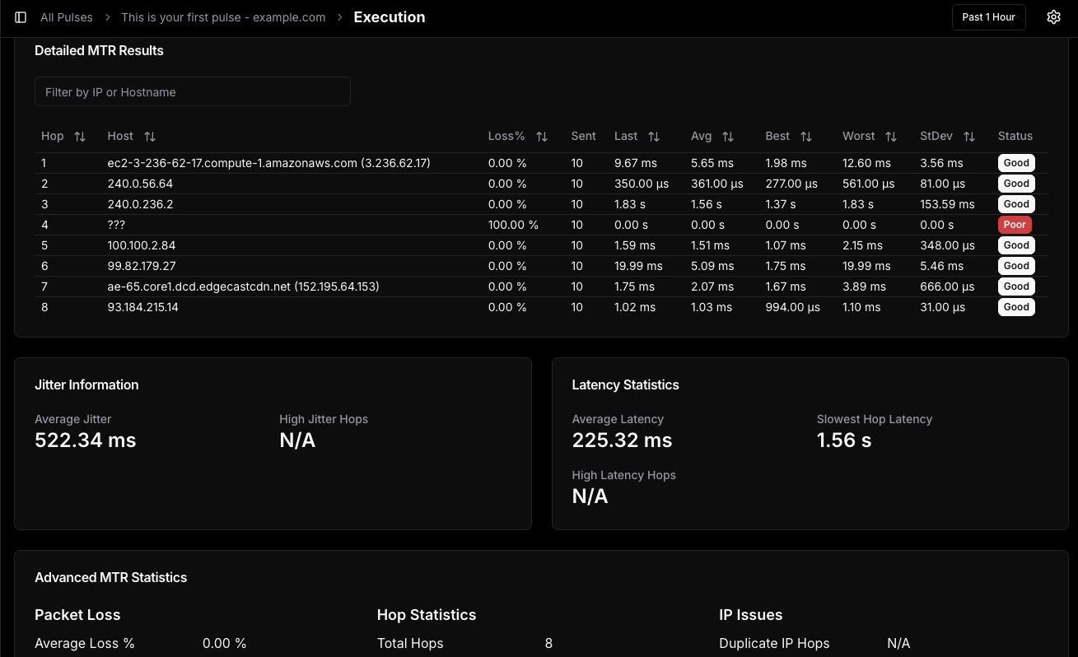Click the Duplicate IP Hops label
1078x657 pixels.
click(774, 643)
